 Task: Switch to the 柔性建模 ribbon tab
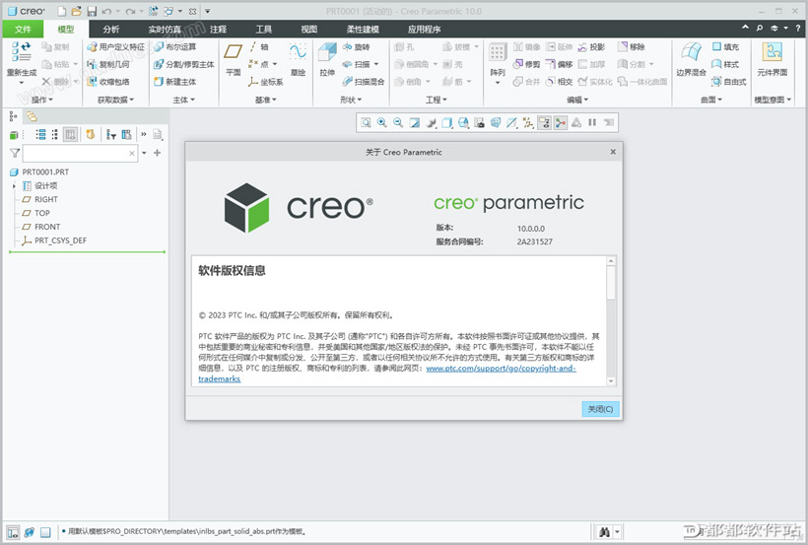coord(363,29)
